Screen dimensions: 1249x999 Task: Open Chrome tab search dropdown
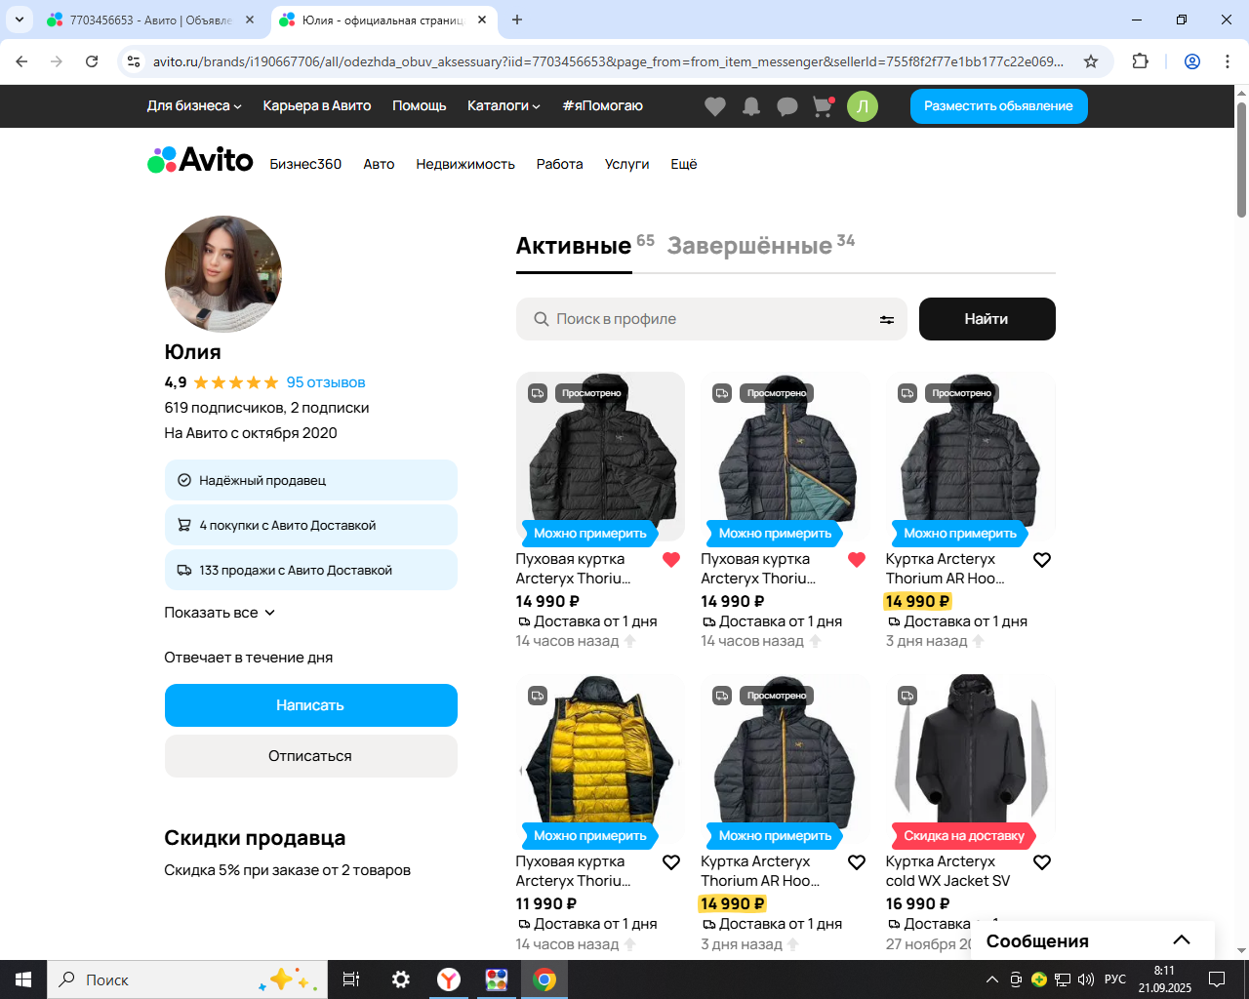pyautogui.click(x=20, y=20)
